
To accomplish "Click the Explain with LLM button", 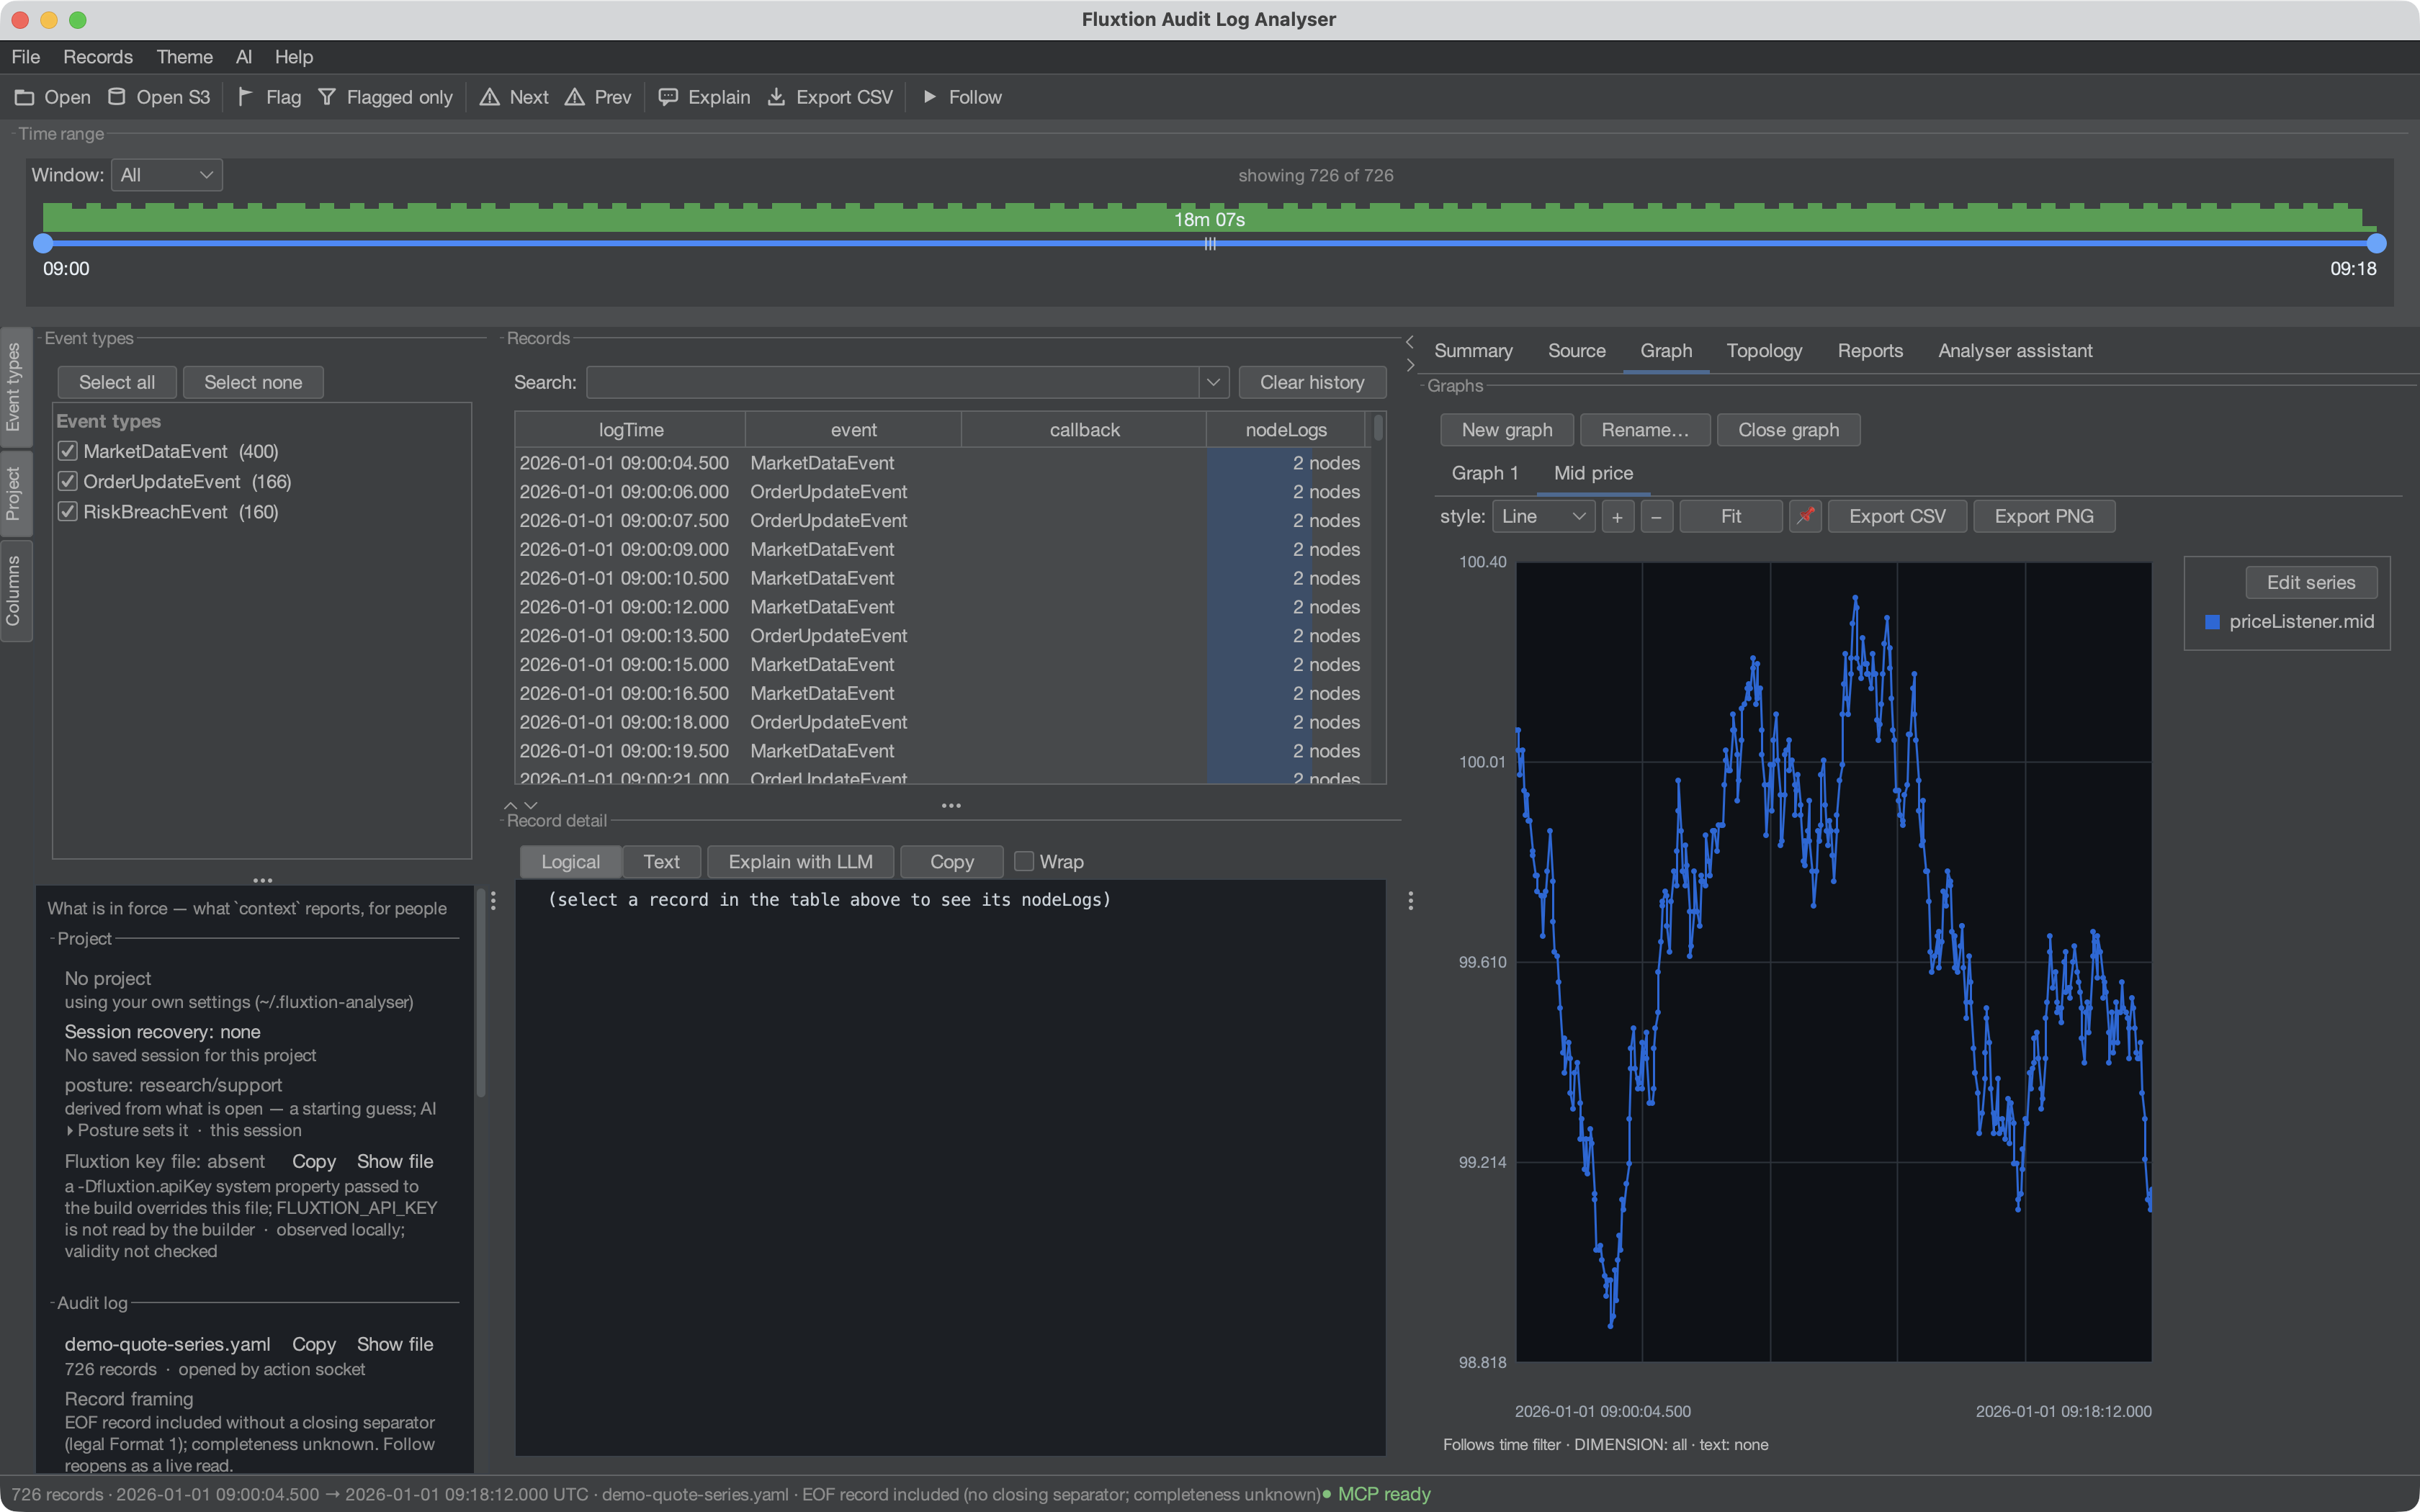I will [800, 861].
